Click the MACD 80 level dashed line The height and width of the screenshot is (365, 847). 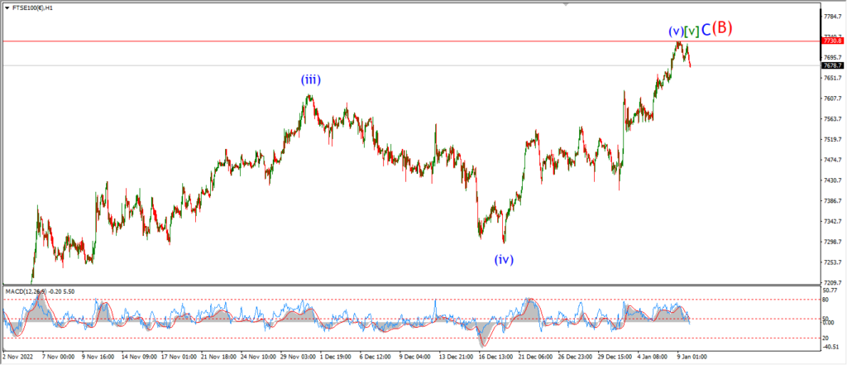pos(410,299)
